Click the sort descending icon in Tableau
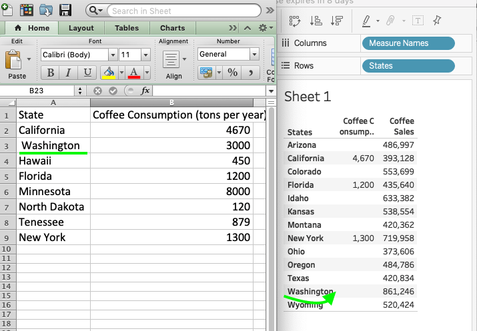The width and height of the screenshot is (477, 331). click(x=337, y=21)
